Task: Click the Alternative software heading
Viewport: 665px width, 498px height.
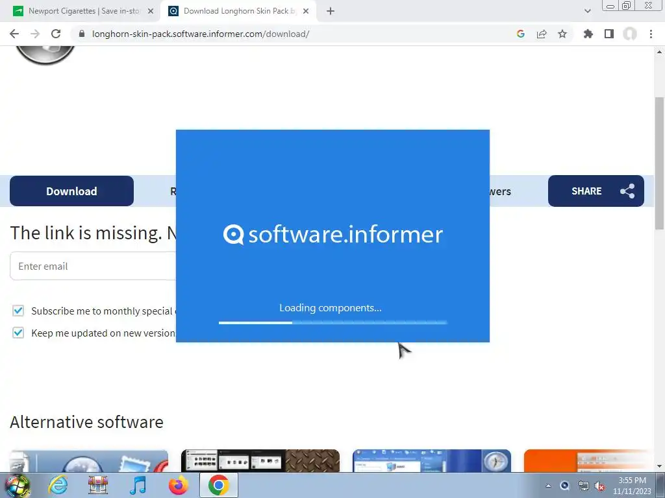Action: click(x=86, y=422)
